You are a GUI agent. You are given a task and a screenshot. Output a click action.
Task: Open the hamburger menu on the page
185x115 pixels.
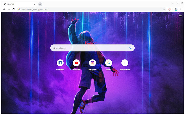[x=180, y=16]
